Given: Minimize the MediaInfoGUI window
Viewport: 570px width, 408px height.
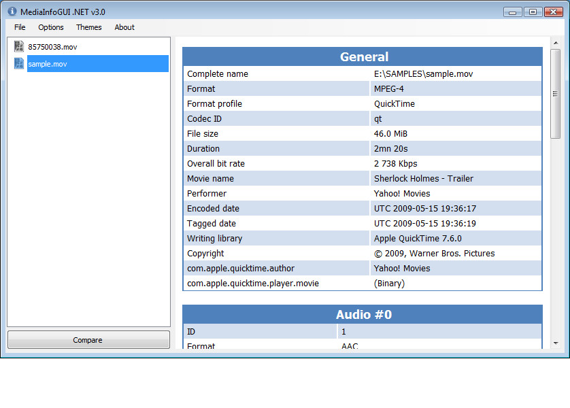Looking at the screenshot, I should pos(513,12).
